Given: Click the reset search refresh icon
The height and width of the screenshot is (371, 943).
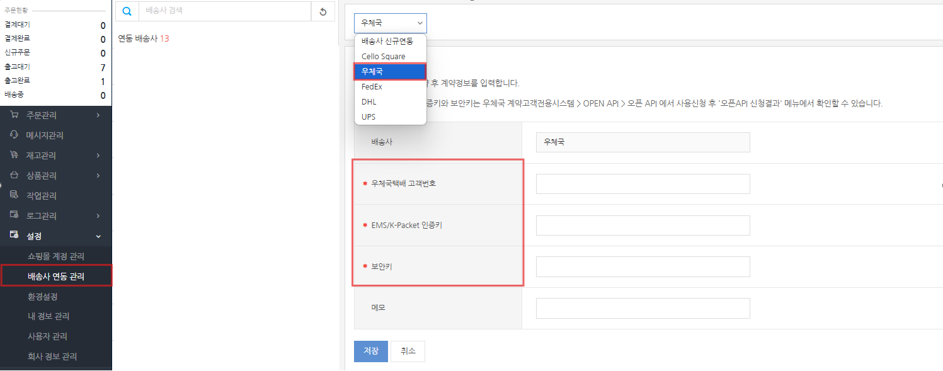Looking at the screenshot, I should tap(323, 11).
